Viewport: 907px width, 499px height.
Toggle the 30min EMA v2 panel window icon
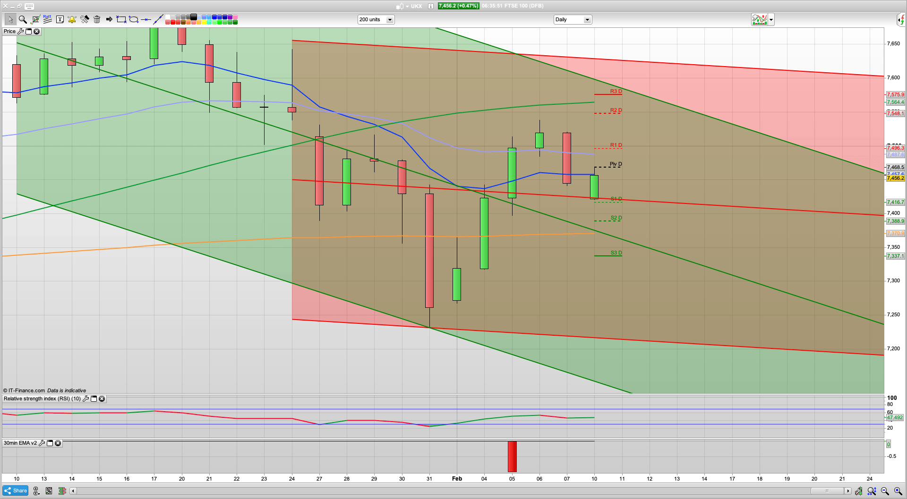point(50,443)
